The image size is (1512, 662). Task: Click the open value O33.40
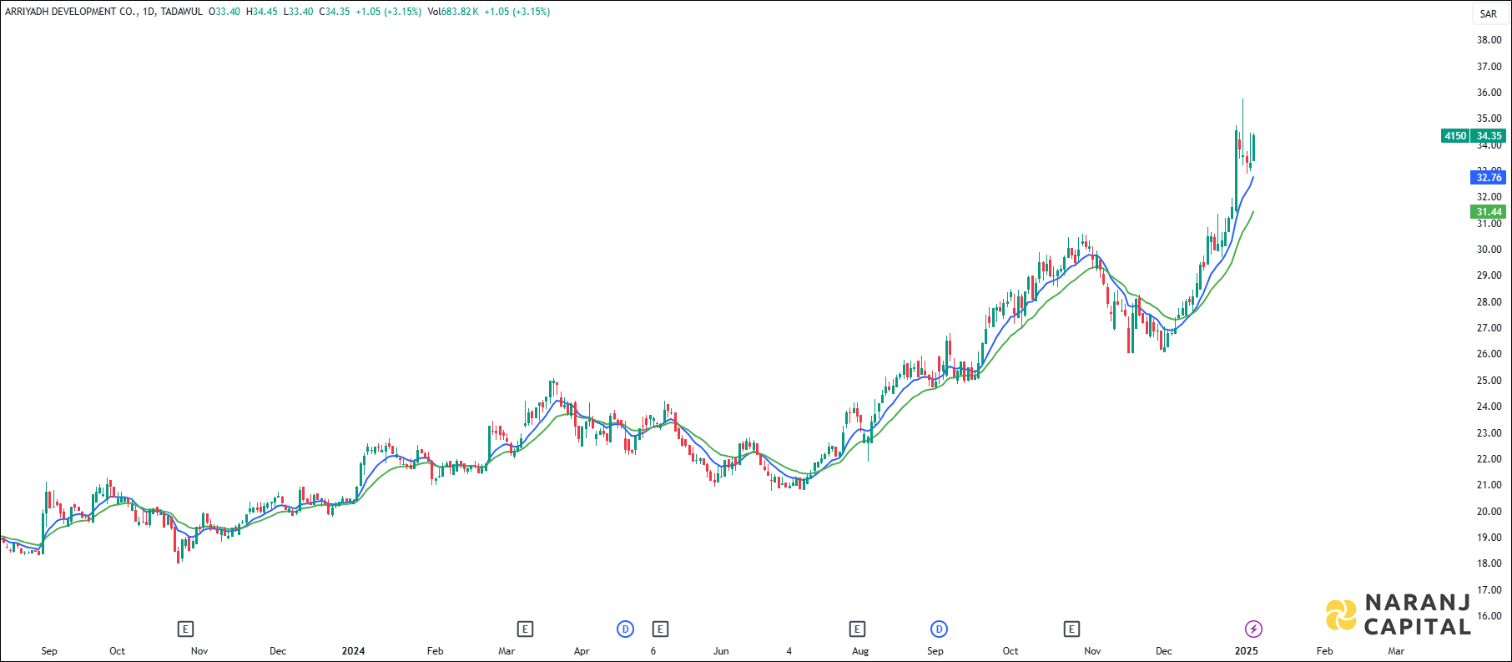point(224,12)
